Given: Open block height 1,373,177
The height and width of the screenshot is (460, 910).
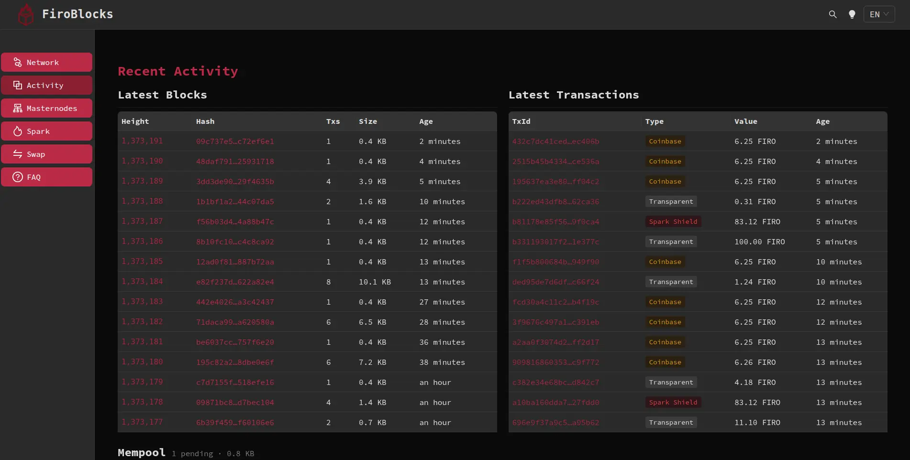Looking at the screenshot, I should click(x=142, y=422).
